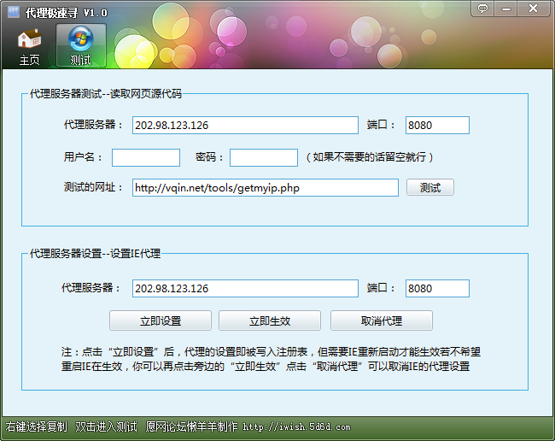Click the 取消代理 button

381,321
